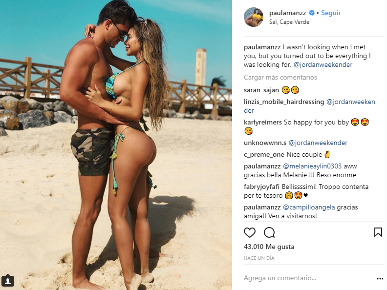Show tagged people icon on photo
Image resolution: width=387 pixels, height=290 pixels.
point(8,281)
